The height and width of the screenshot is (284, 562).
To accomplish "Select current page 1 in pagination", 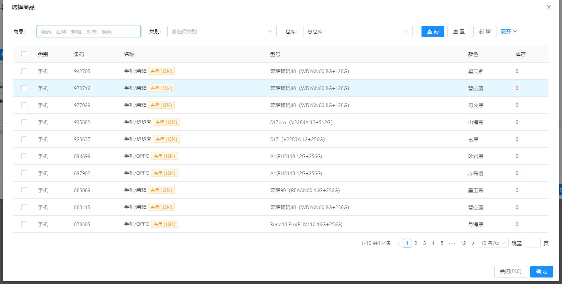I will tap(407, 243).
